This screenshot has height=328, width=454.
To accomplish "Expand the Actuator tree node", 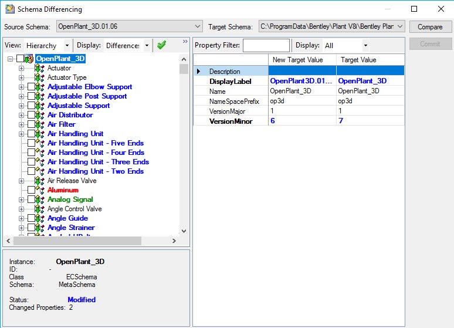I will [x=22, y=69].
